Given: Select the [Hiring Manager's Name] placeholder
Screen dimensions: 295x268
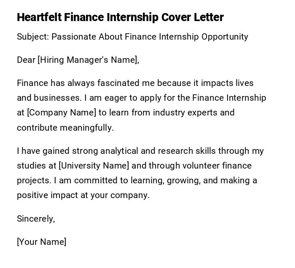Looking at the screenshot, I should click(88, 60).
